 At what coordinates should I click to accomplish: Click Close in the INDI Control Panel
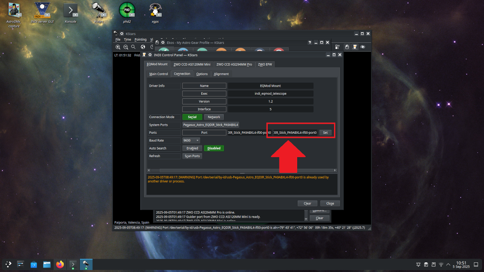(330, 203)
